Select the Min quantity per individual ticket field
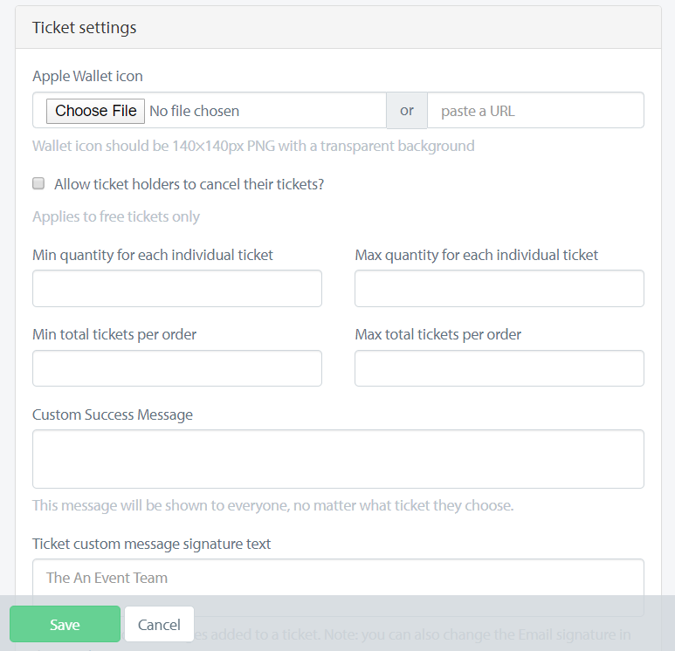This screenshot has height=651, width=675. pyautogui.click(x=177, y=288)
